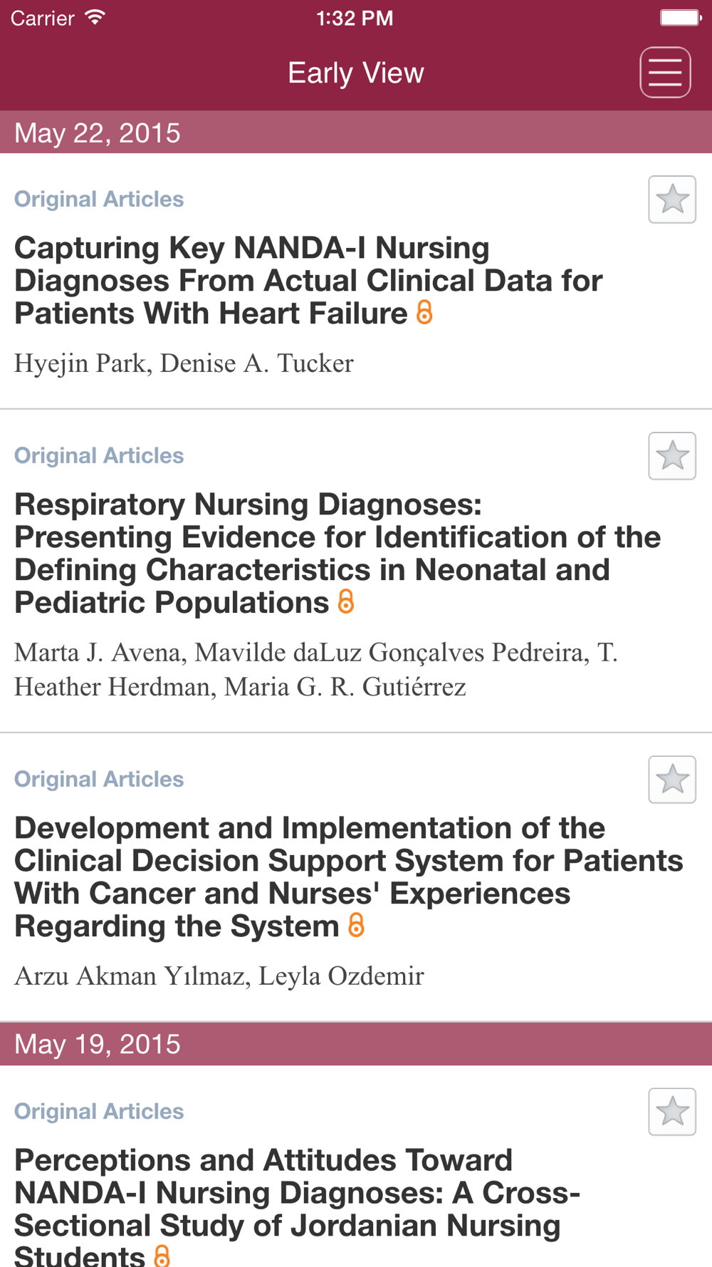The width and height of the screenshot is (712, 1267).
Task: Tap Original Articles label above Respiratory article
Action: (x=99, y=455)
